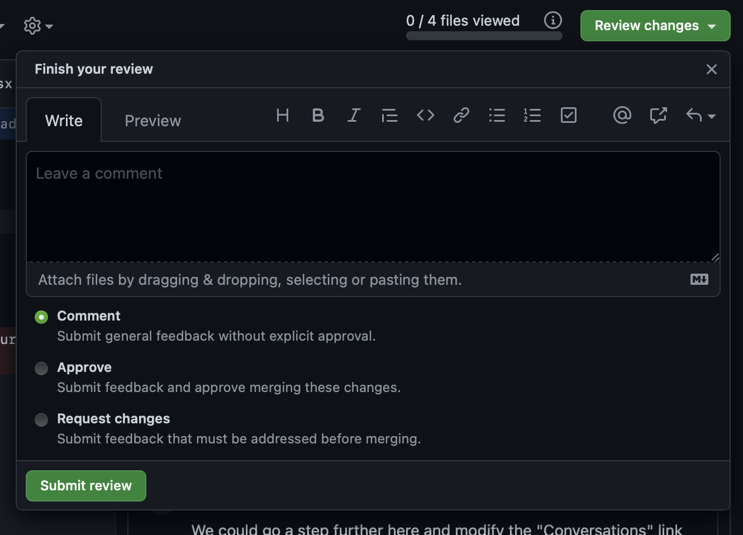Choose Approve to approve the changes
Viewport: 743px width, 535px height.
point(41,368)
